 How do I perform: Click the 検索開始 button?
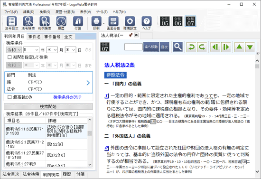pyautogui.click(x=48, y=106)
